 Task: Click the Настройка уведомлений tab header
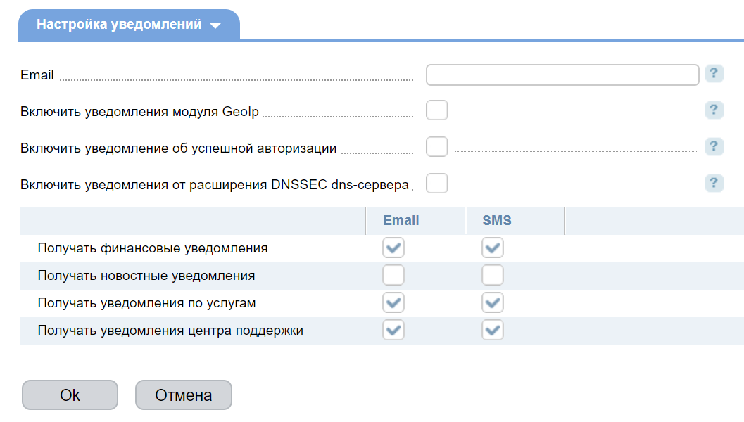coord(120,25)
